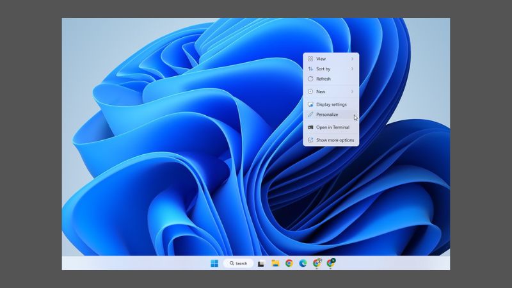Choose Refresh from the context menu
512x288 pixels.
click(x=323, y=79)
